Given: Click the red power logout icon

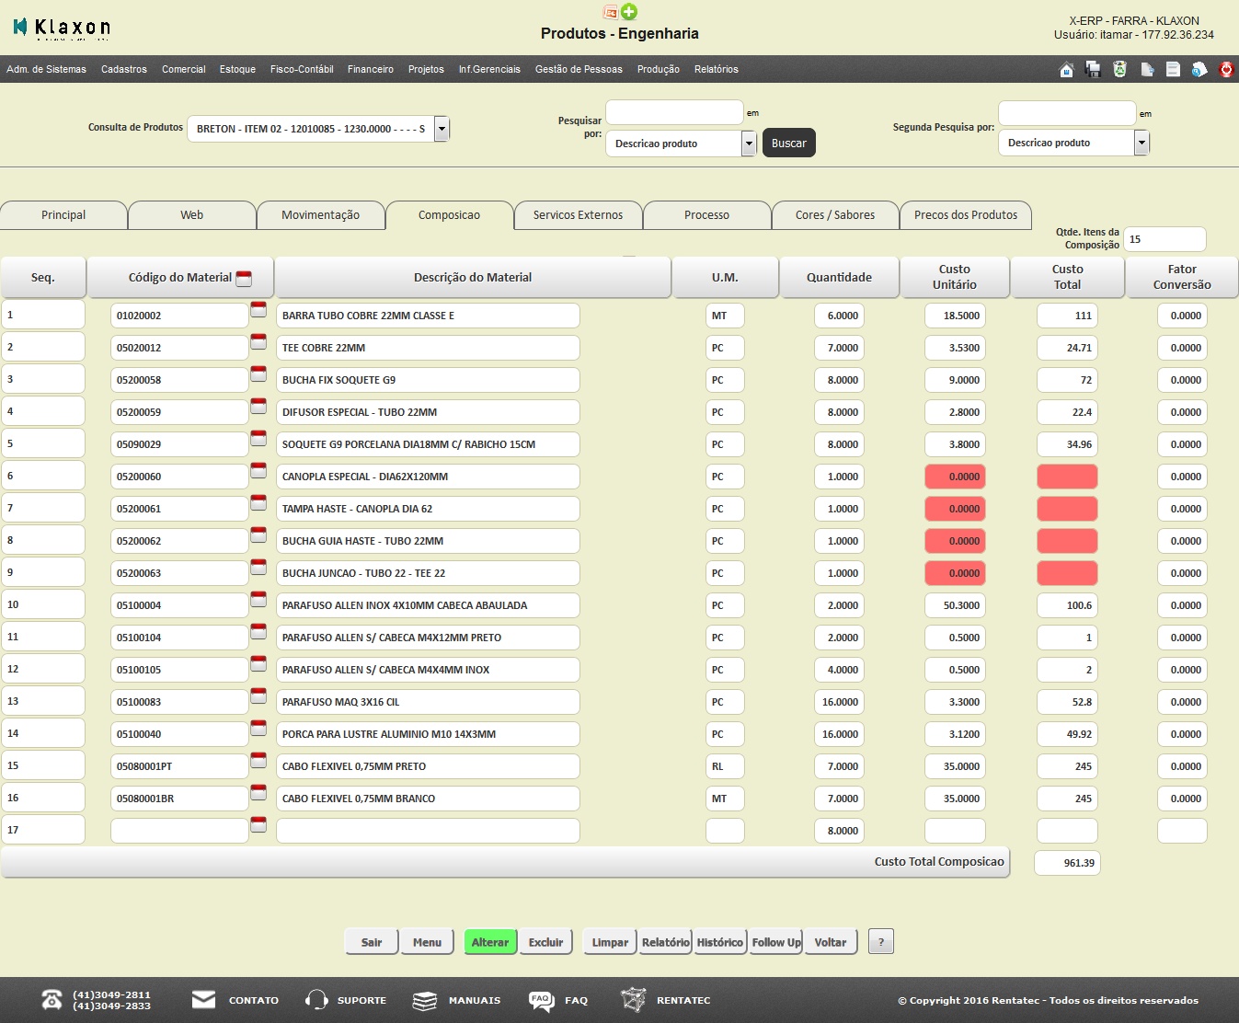Looking at the screenshot, I should [1226, 69].
